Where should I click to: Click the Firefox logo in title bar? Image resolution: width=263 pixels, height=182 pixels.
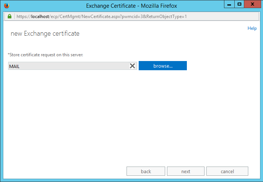7,6
